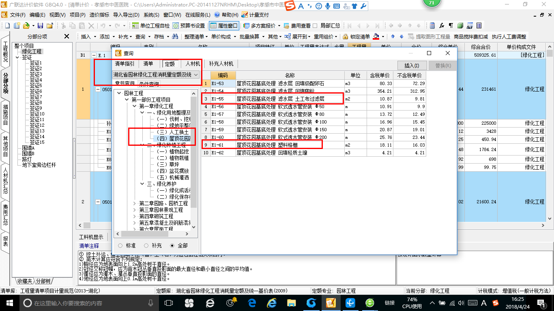The image size is (554, 311).
Task: Collapse 三、绿化养护 tree node
Action: coord(142,184)
